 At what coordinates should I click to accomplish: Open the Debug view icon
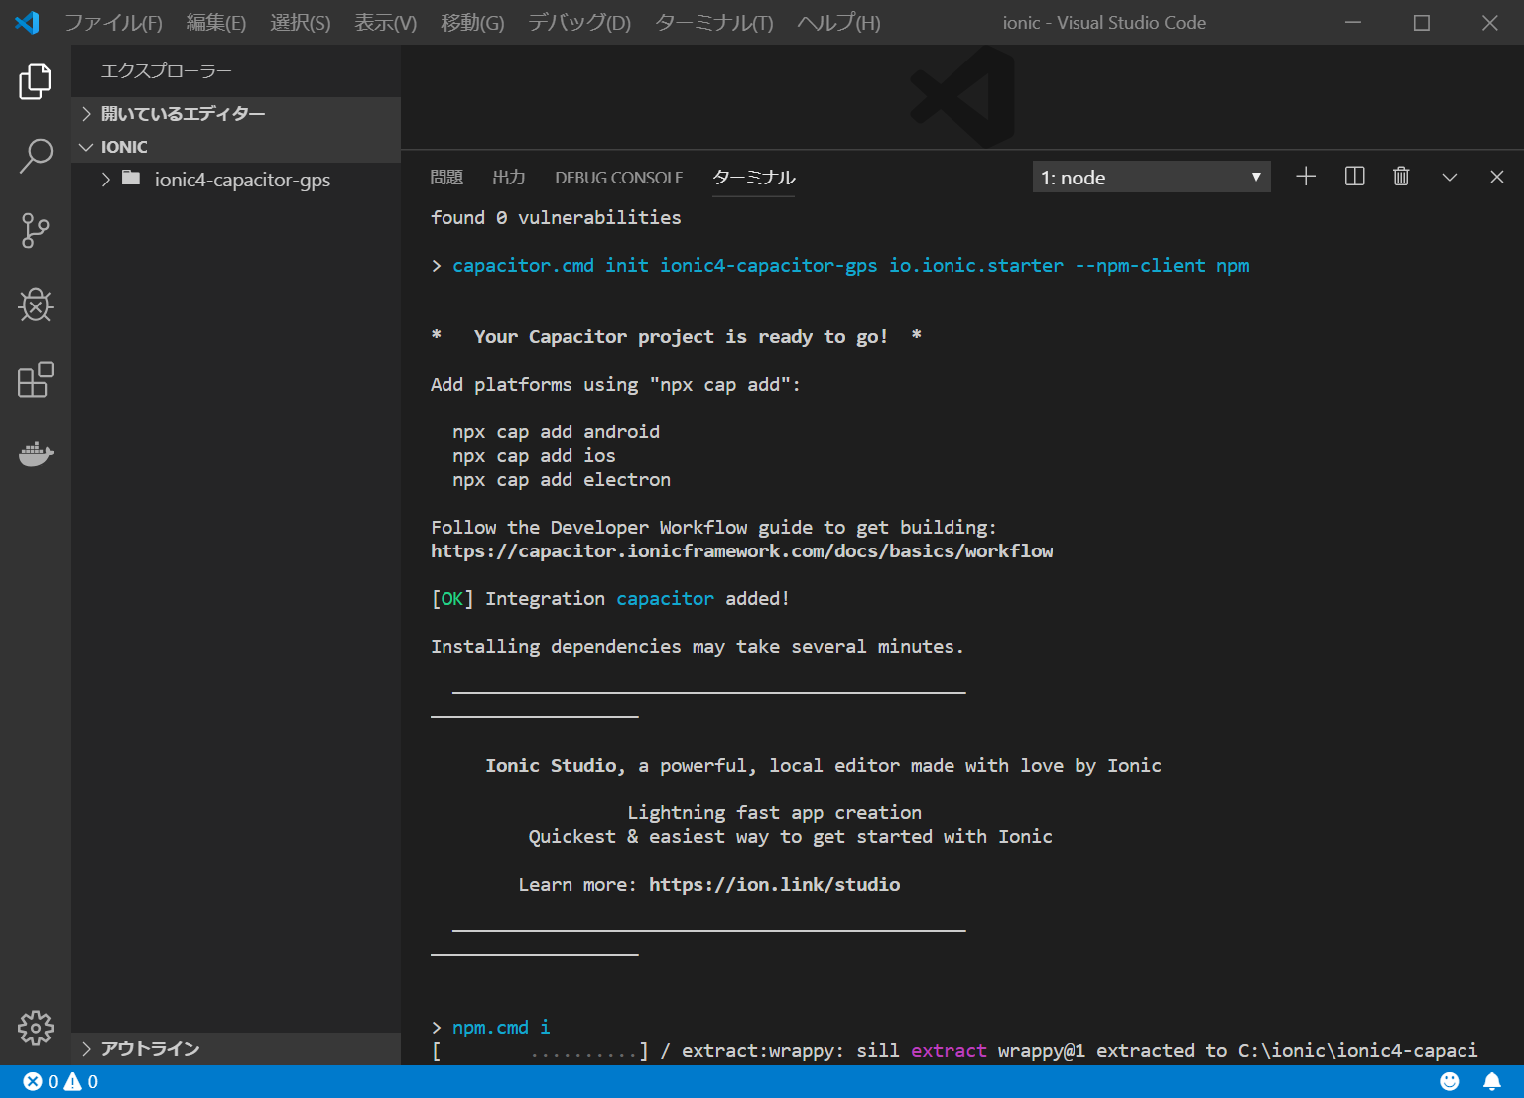[36, 305]
